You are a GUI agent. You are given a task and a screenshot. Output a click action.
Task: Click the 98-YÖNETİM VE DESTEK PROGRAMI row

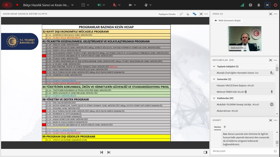[x=106, y=99]
